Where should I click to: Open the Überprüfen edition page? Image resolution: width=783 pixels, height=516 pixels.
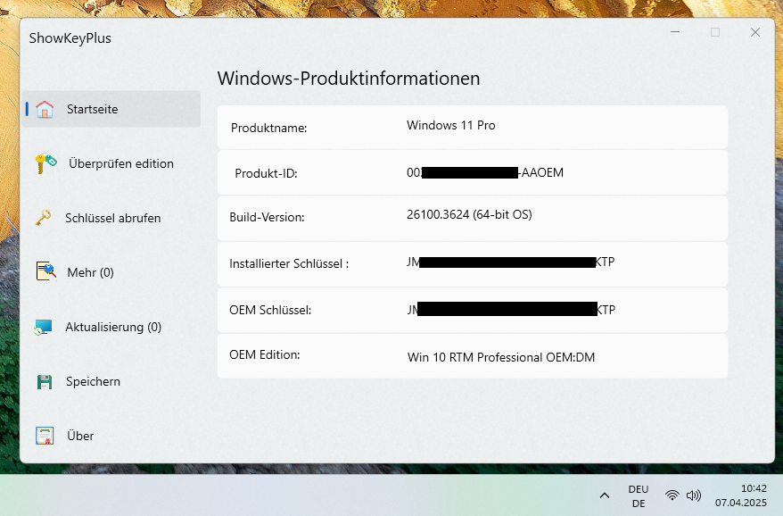pos(111,163)
